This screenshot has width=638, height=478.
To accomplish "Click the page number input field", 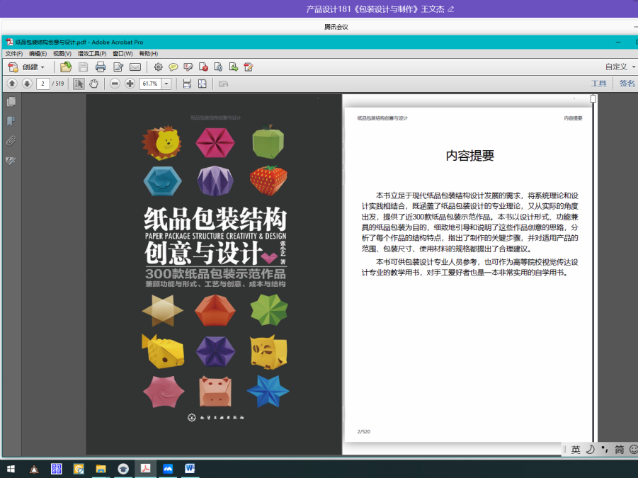I will point(42,84).
